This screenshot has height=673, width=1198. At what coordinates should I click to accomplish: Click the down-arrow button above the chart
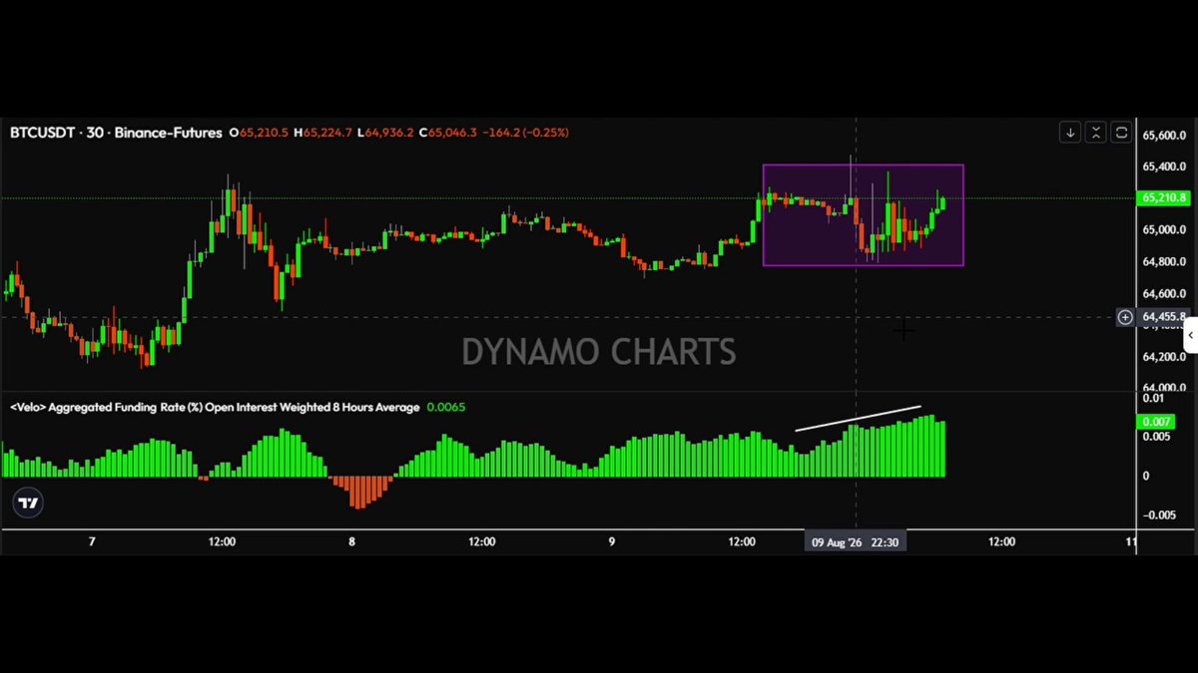coord(1070,133)
